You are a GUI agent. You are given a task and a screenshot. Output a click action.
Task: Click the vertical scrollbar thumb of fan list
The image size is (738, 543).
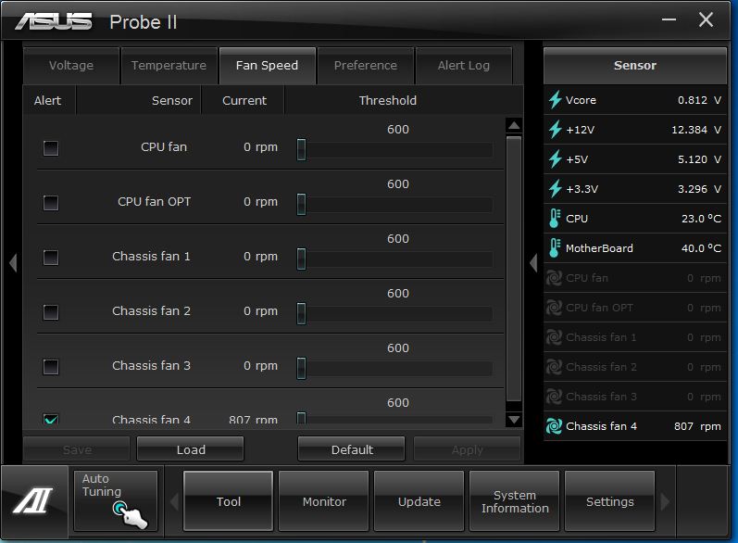pyautogui.click(x=514, y=269)
